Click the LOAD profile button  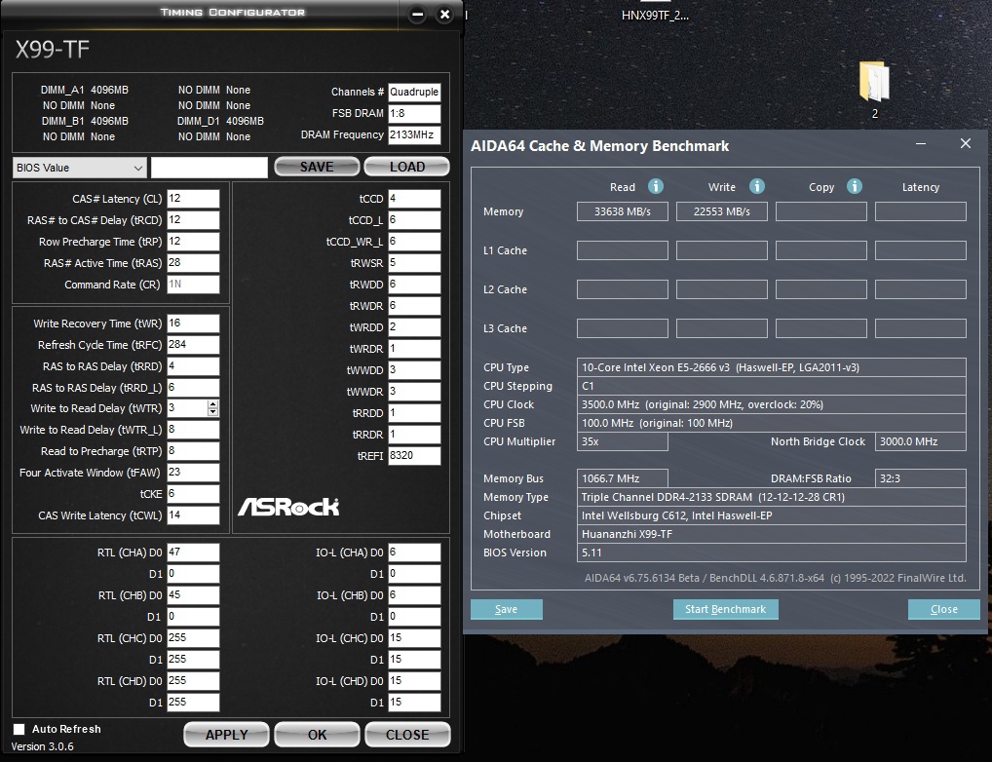coord(406,167)
